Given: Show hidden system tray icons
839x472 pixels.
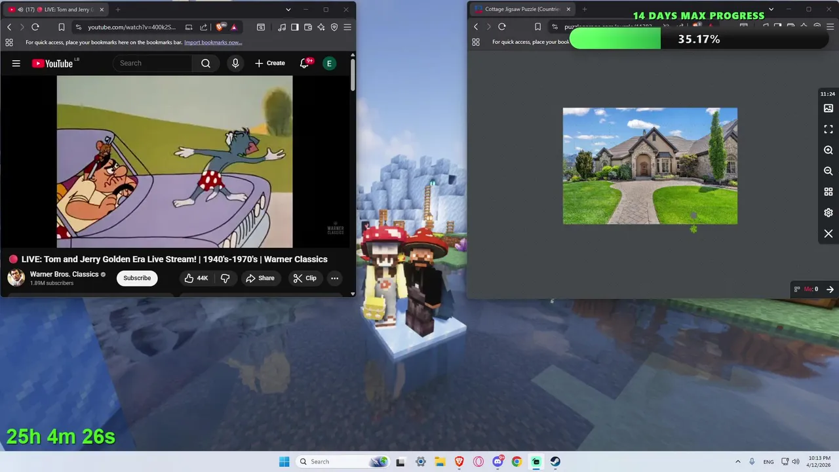Looking at the screenshot, I should click(x=737, y=462).
